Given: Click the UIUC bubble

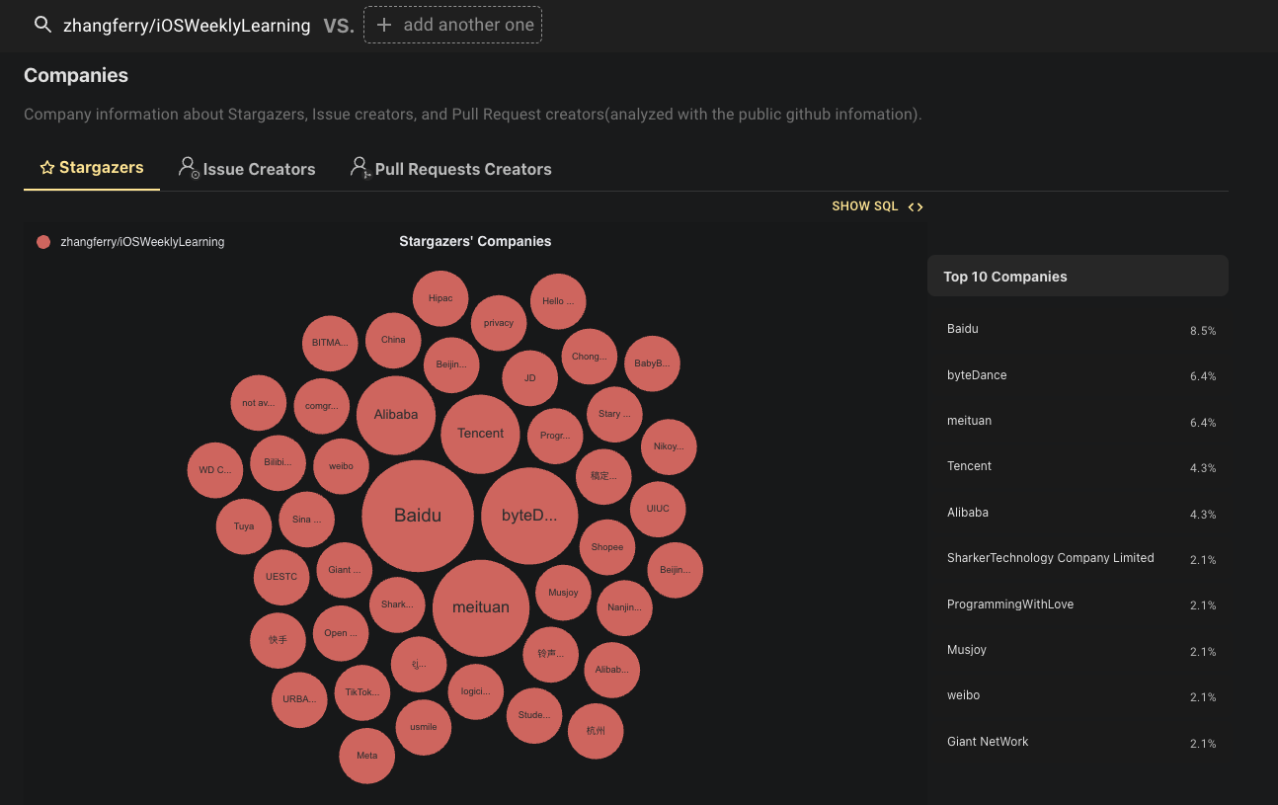Looking at the screenshot, I should pyautogui.click(x=658, y=509).
